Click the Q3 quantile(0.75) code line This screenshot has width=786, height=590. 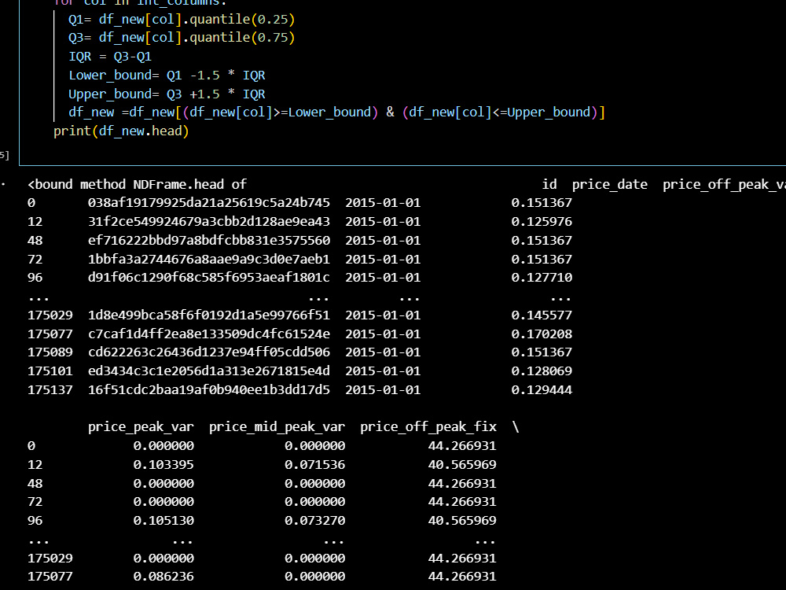pos(182,38)
